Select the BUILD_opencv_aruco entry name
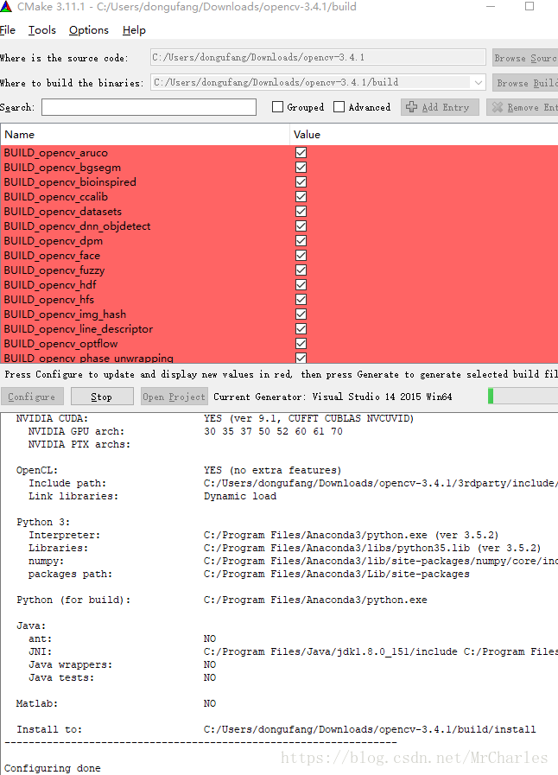 [56, 153]
